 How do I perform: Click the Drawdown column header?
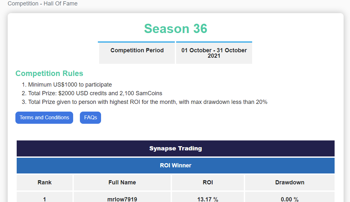tap(290, 182)
